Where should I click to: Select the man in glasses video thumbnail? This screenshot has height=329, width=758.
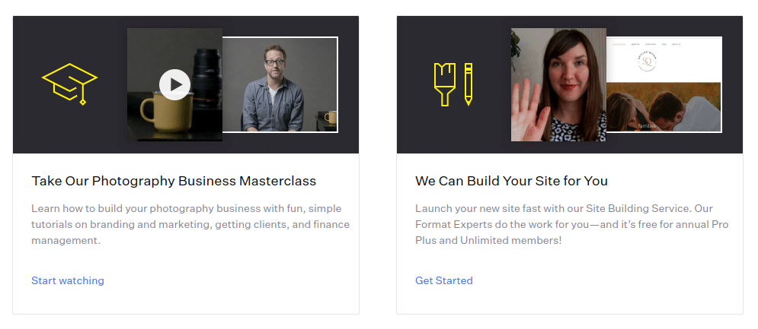pyautogui.click(x=280, y=84)
